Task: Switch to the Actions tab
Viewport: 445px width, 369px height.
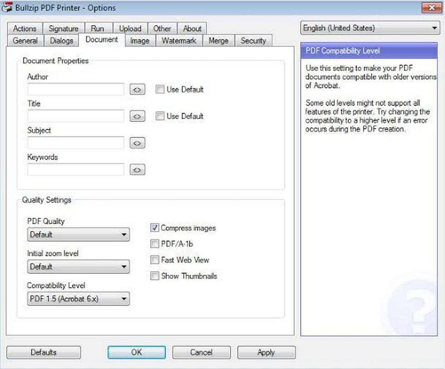Action: 25,29
